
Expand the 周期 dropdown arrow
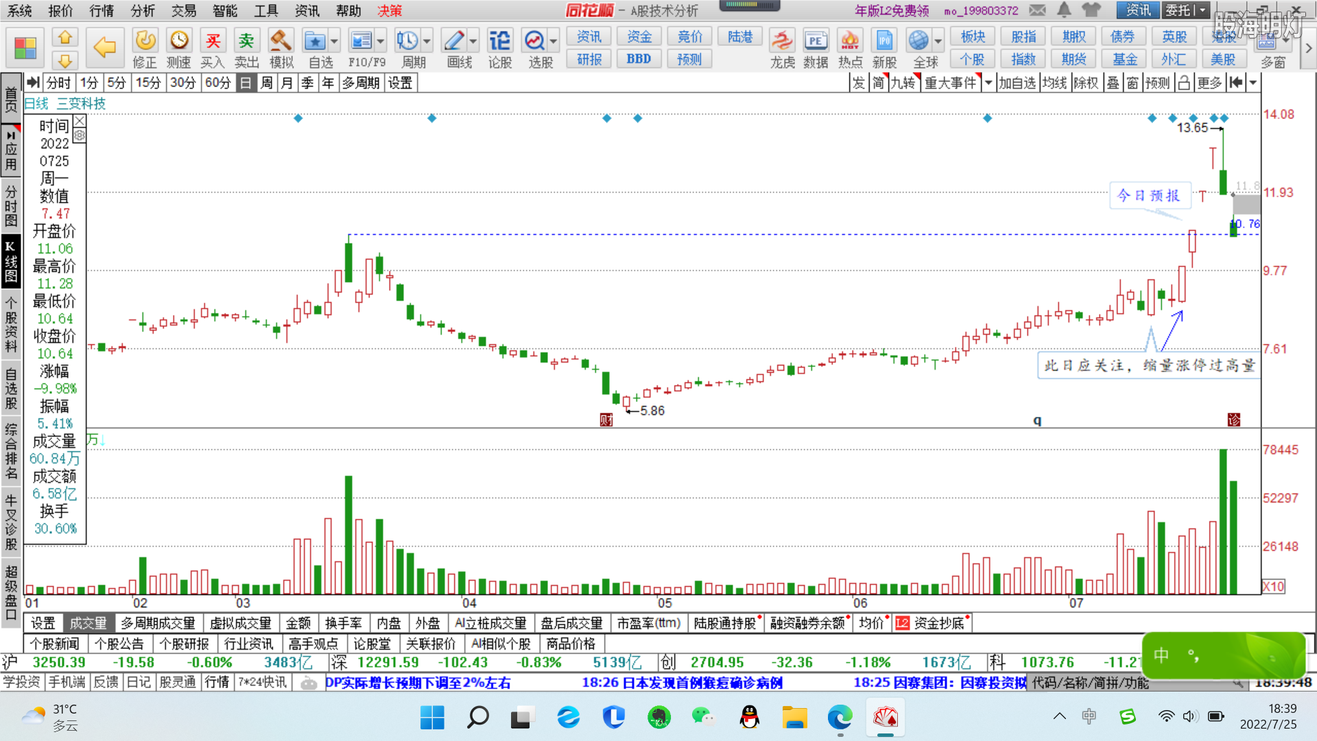427,41
